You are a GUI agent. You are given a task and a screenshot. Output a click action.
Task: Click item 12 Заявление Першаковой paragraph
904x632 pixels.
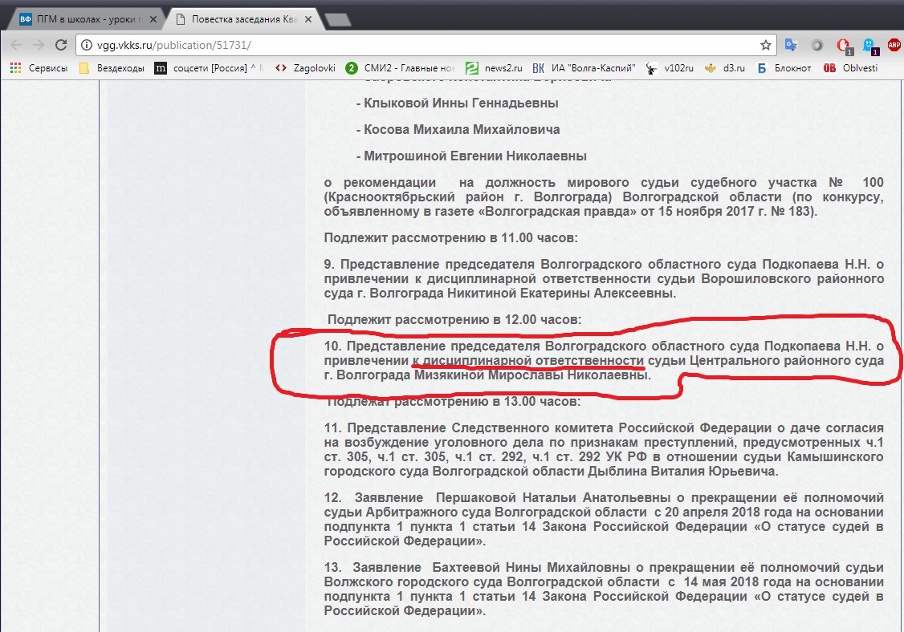[x=604, y=519]
